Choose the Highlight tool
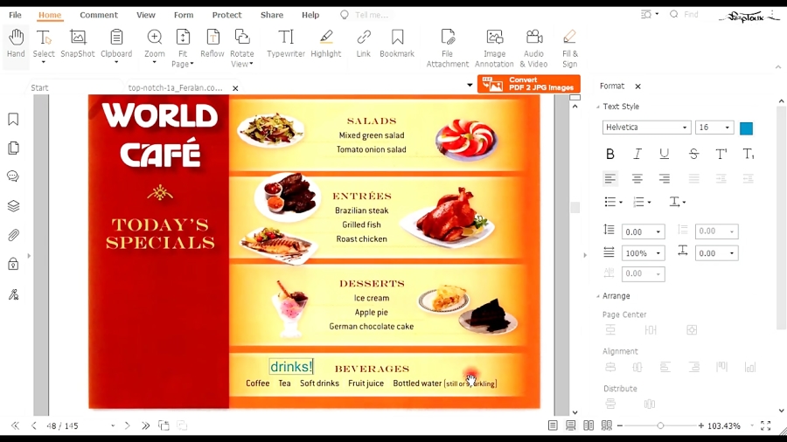Image resolution: width=787 pixels, height=442 pixels. point(325,43)
